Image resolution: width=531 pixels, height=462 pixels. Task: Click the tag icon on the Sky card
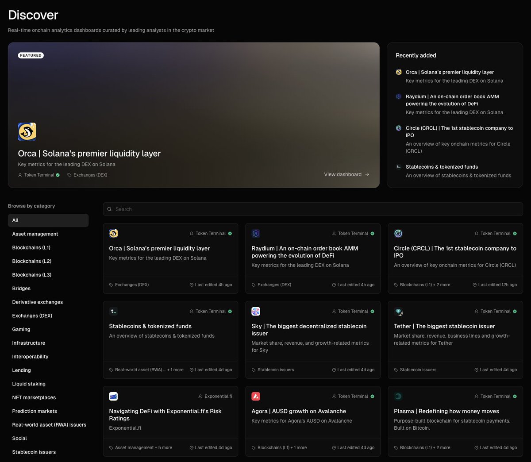[254, 370]
